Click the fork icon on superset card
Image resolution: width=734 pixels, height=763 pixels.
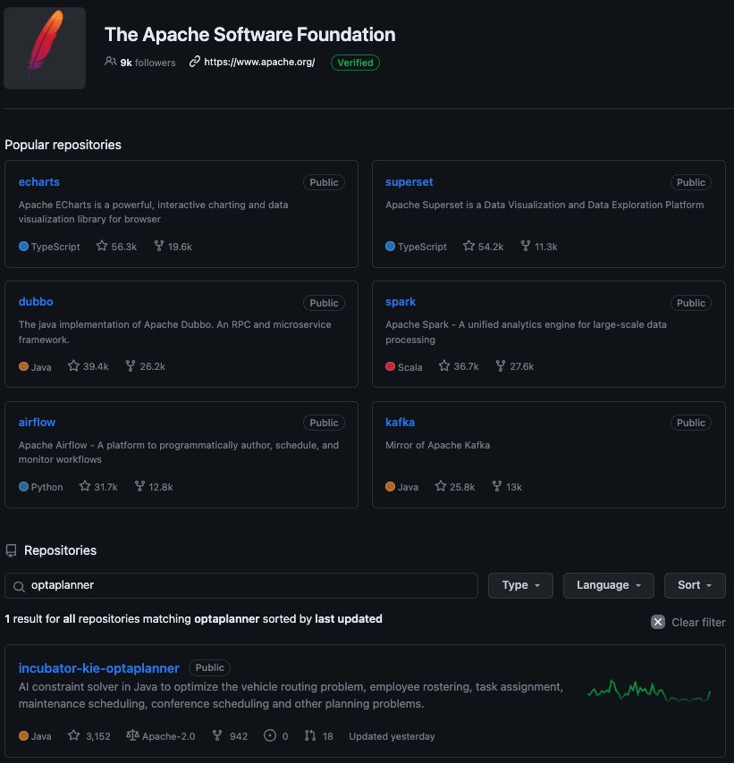526,246
